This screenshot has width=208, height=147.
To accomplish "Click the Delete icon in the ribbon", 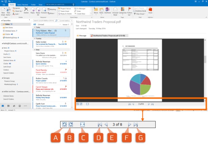I will pyautogui.click(x=26, y=11).
